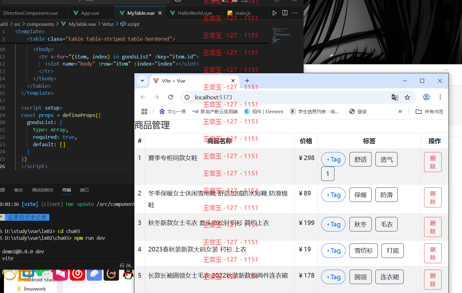Click the 商品名称 column header
Image resolution: width=462 pixels, height=293 pixels.
(x=219, y=141)
